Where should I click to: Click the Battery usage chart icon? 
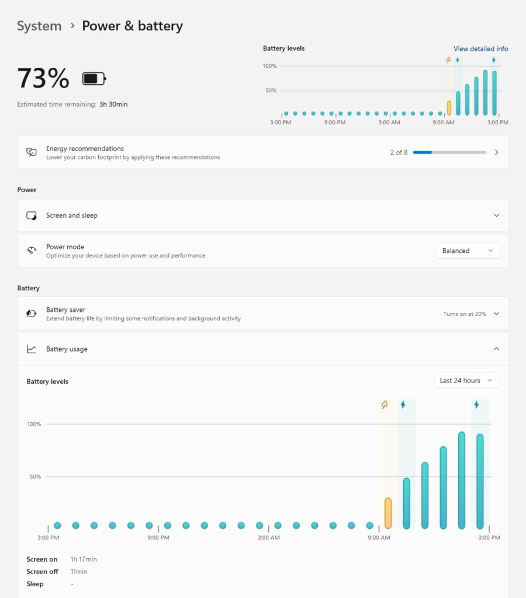click(x=32, y=349)
